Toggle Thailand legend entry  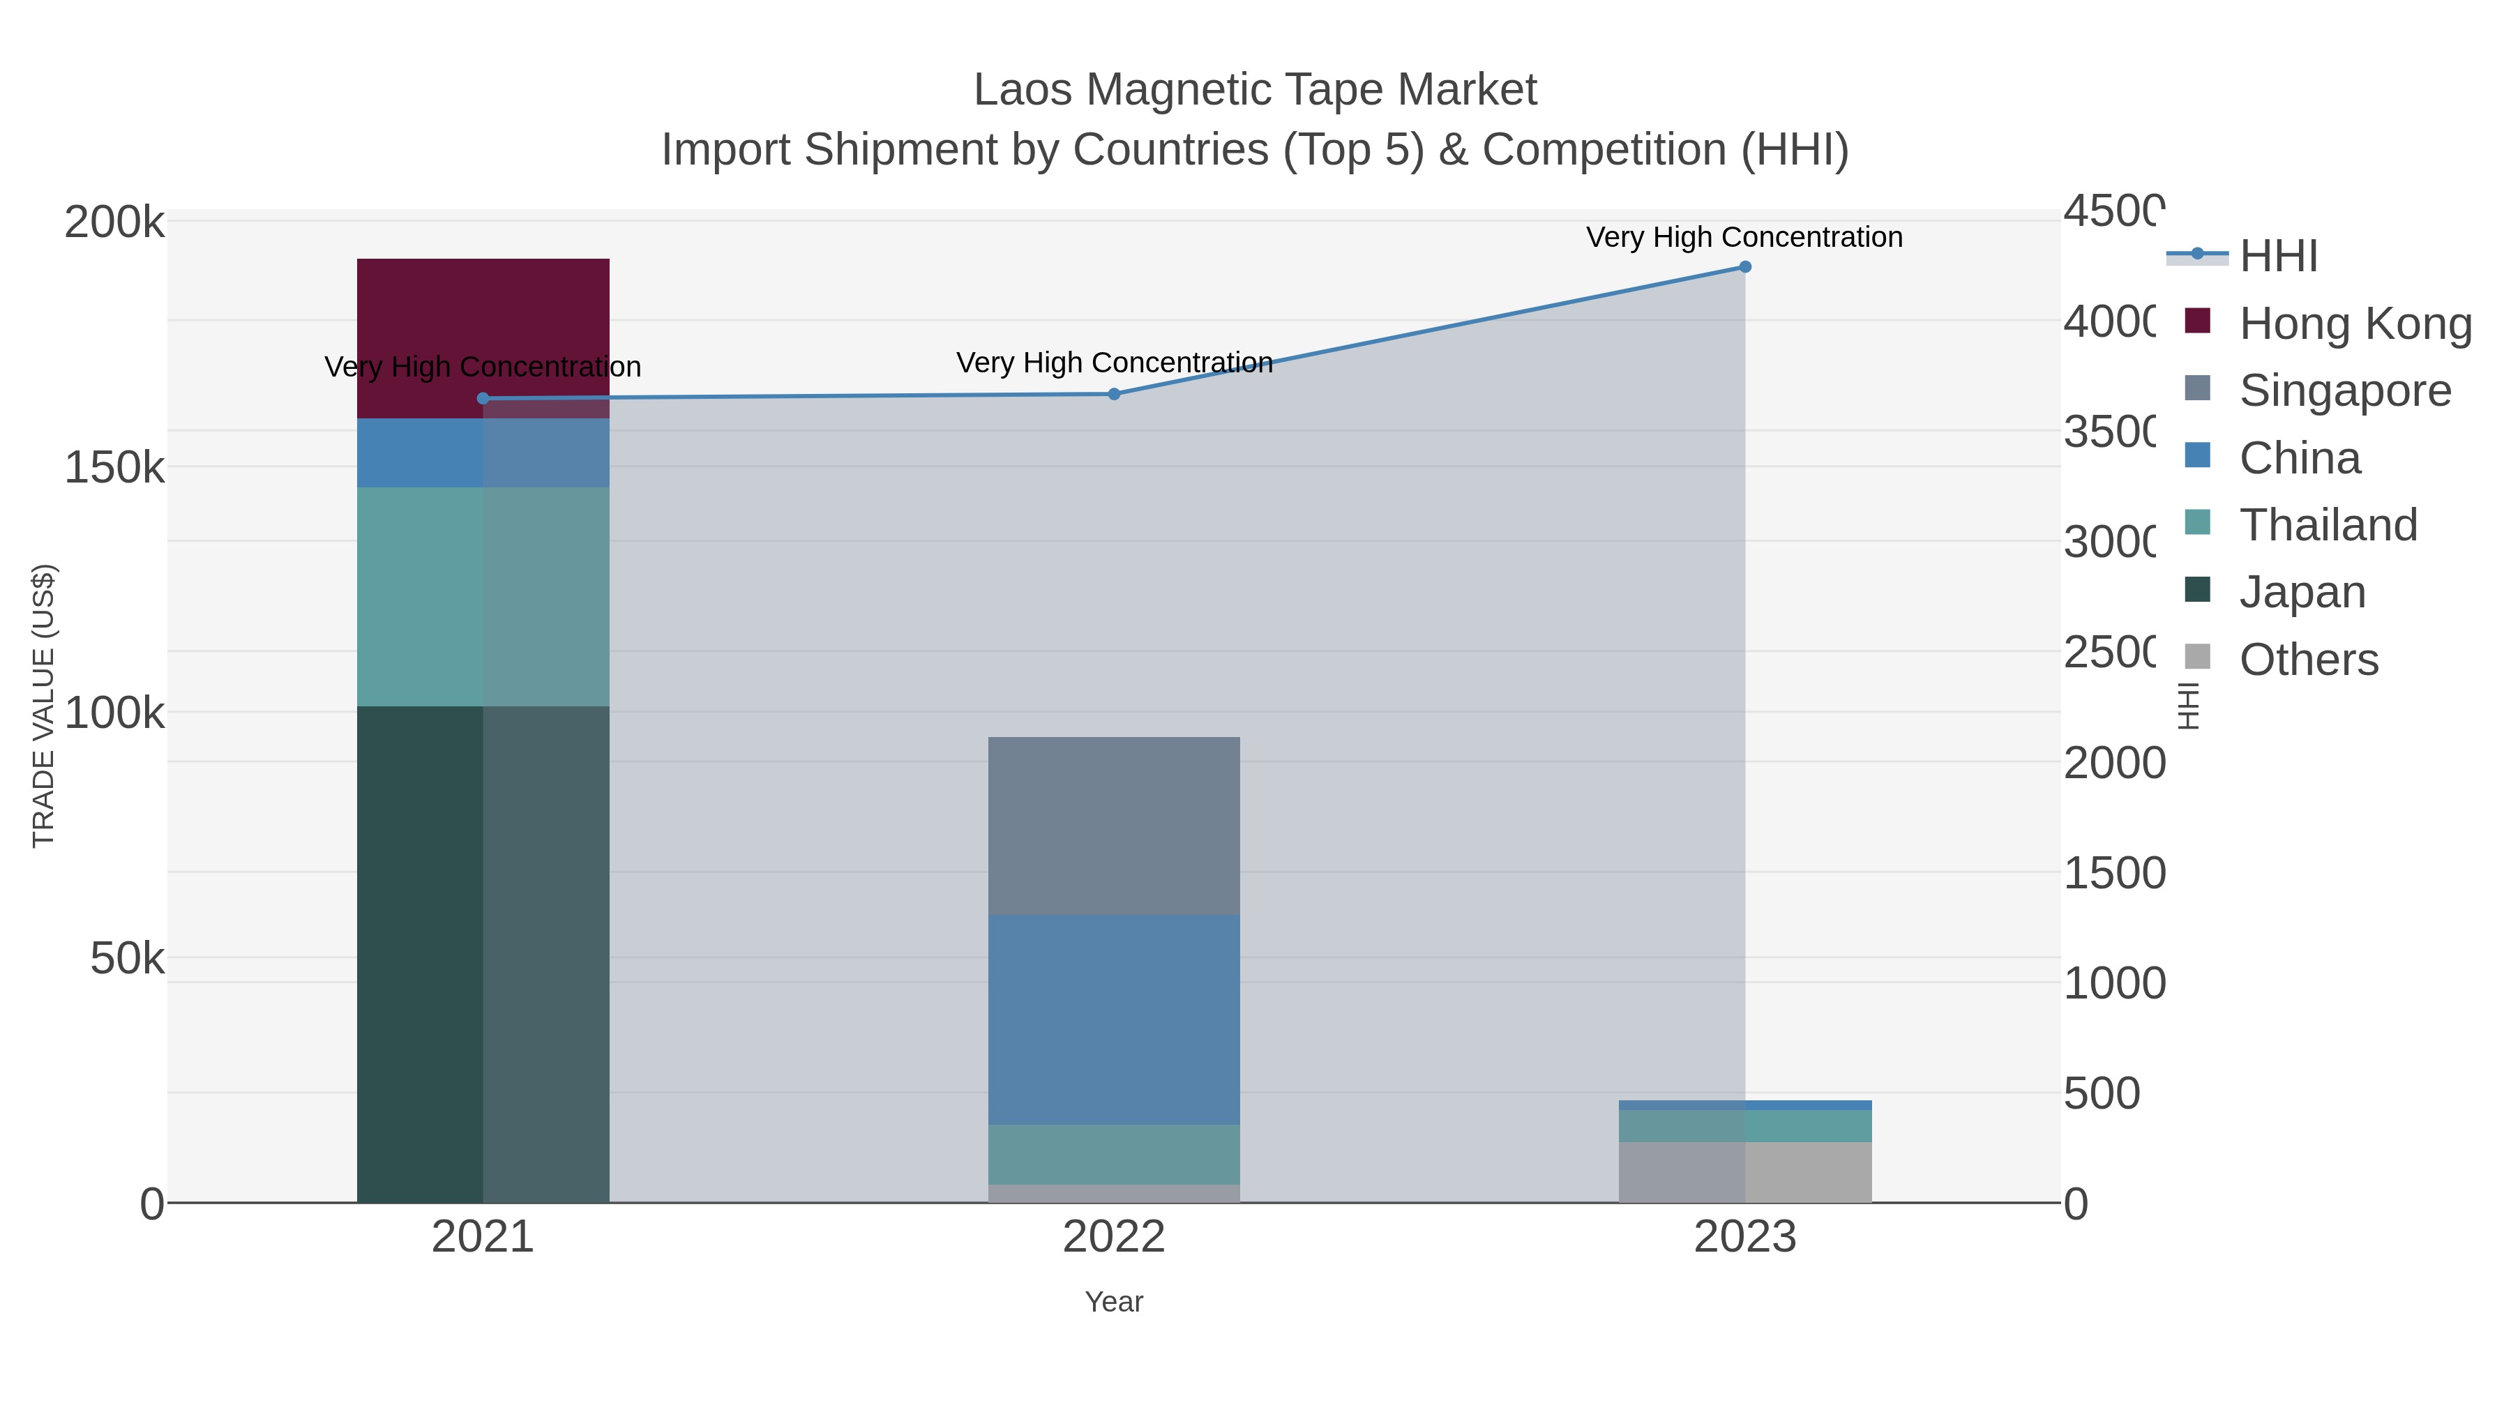click(2300, 524)
